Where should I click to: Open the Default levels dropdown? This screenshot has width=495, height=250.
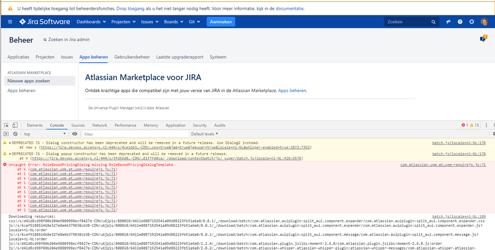204,134
